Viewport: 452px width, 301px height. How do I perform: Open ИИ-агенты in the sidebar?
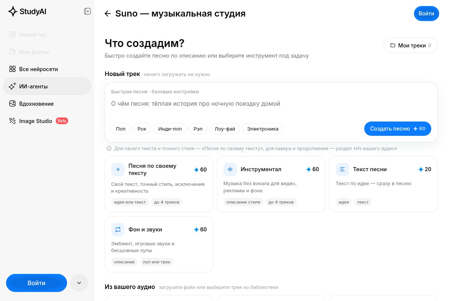(47, 86)
